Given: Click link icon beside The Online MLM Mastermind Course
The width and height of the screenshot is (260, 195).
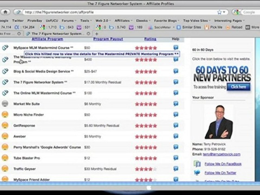Looking at the screenshot, I should point(5,93).
